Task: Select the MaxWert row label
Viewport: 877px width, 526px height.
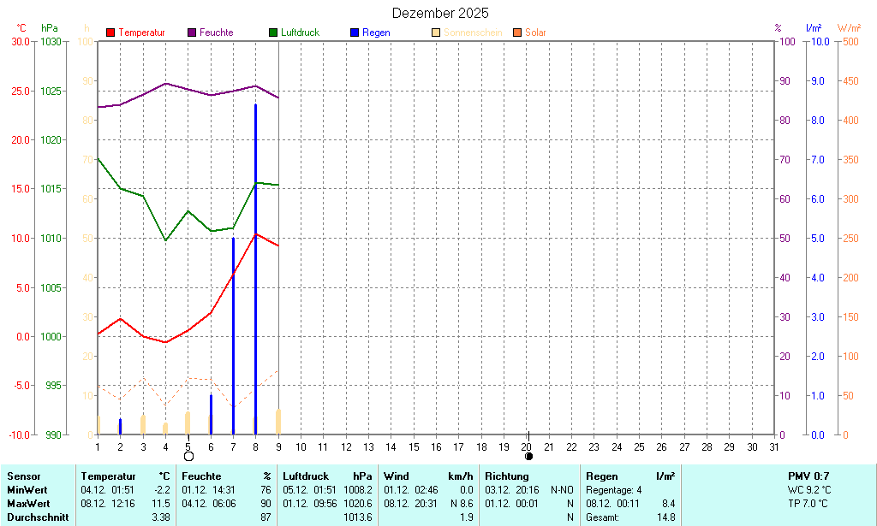Action: tap(28, 504)
